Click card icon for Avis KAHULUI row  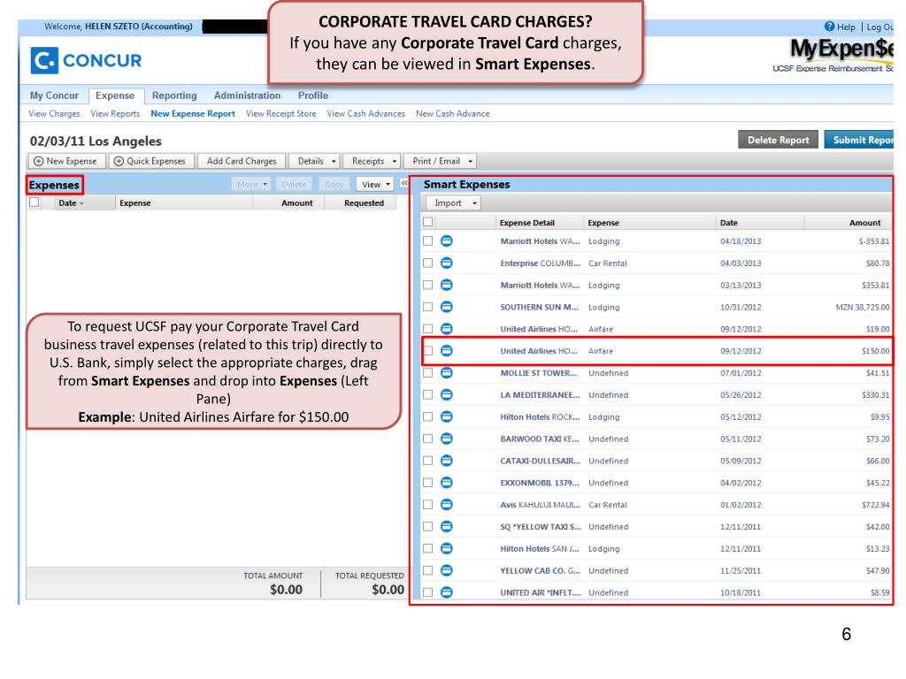[447, 505]
